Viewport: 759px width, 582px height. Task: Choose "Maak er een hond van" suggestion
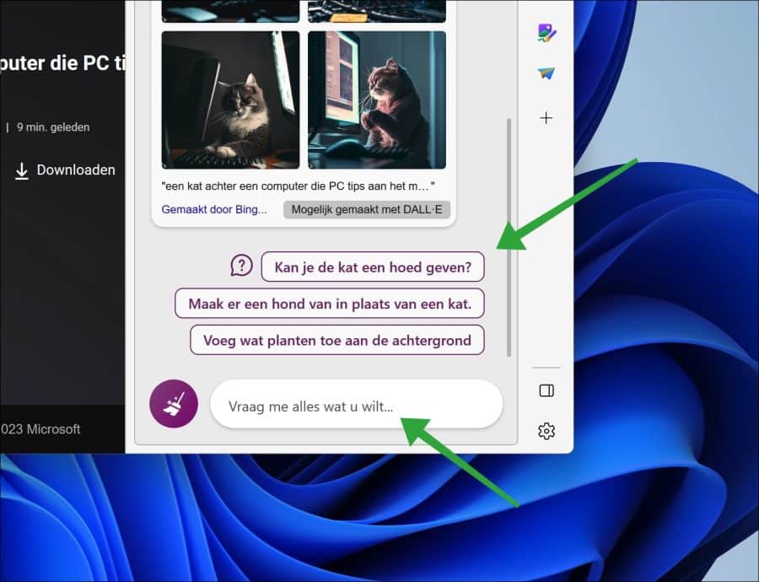(x=330, y=304)
